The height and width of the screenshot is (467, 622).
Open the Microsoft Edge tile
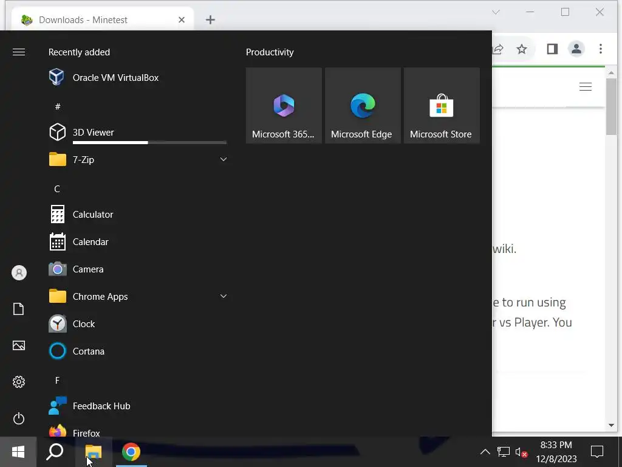click(x=363, y=105)
